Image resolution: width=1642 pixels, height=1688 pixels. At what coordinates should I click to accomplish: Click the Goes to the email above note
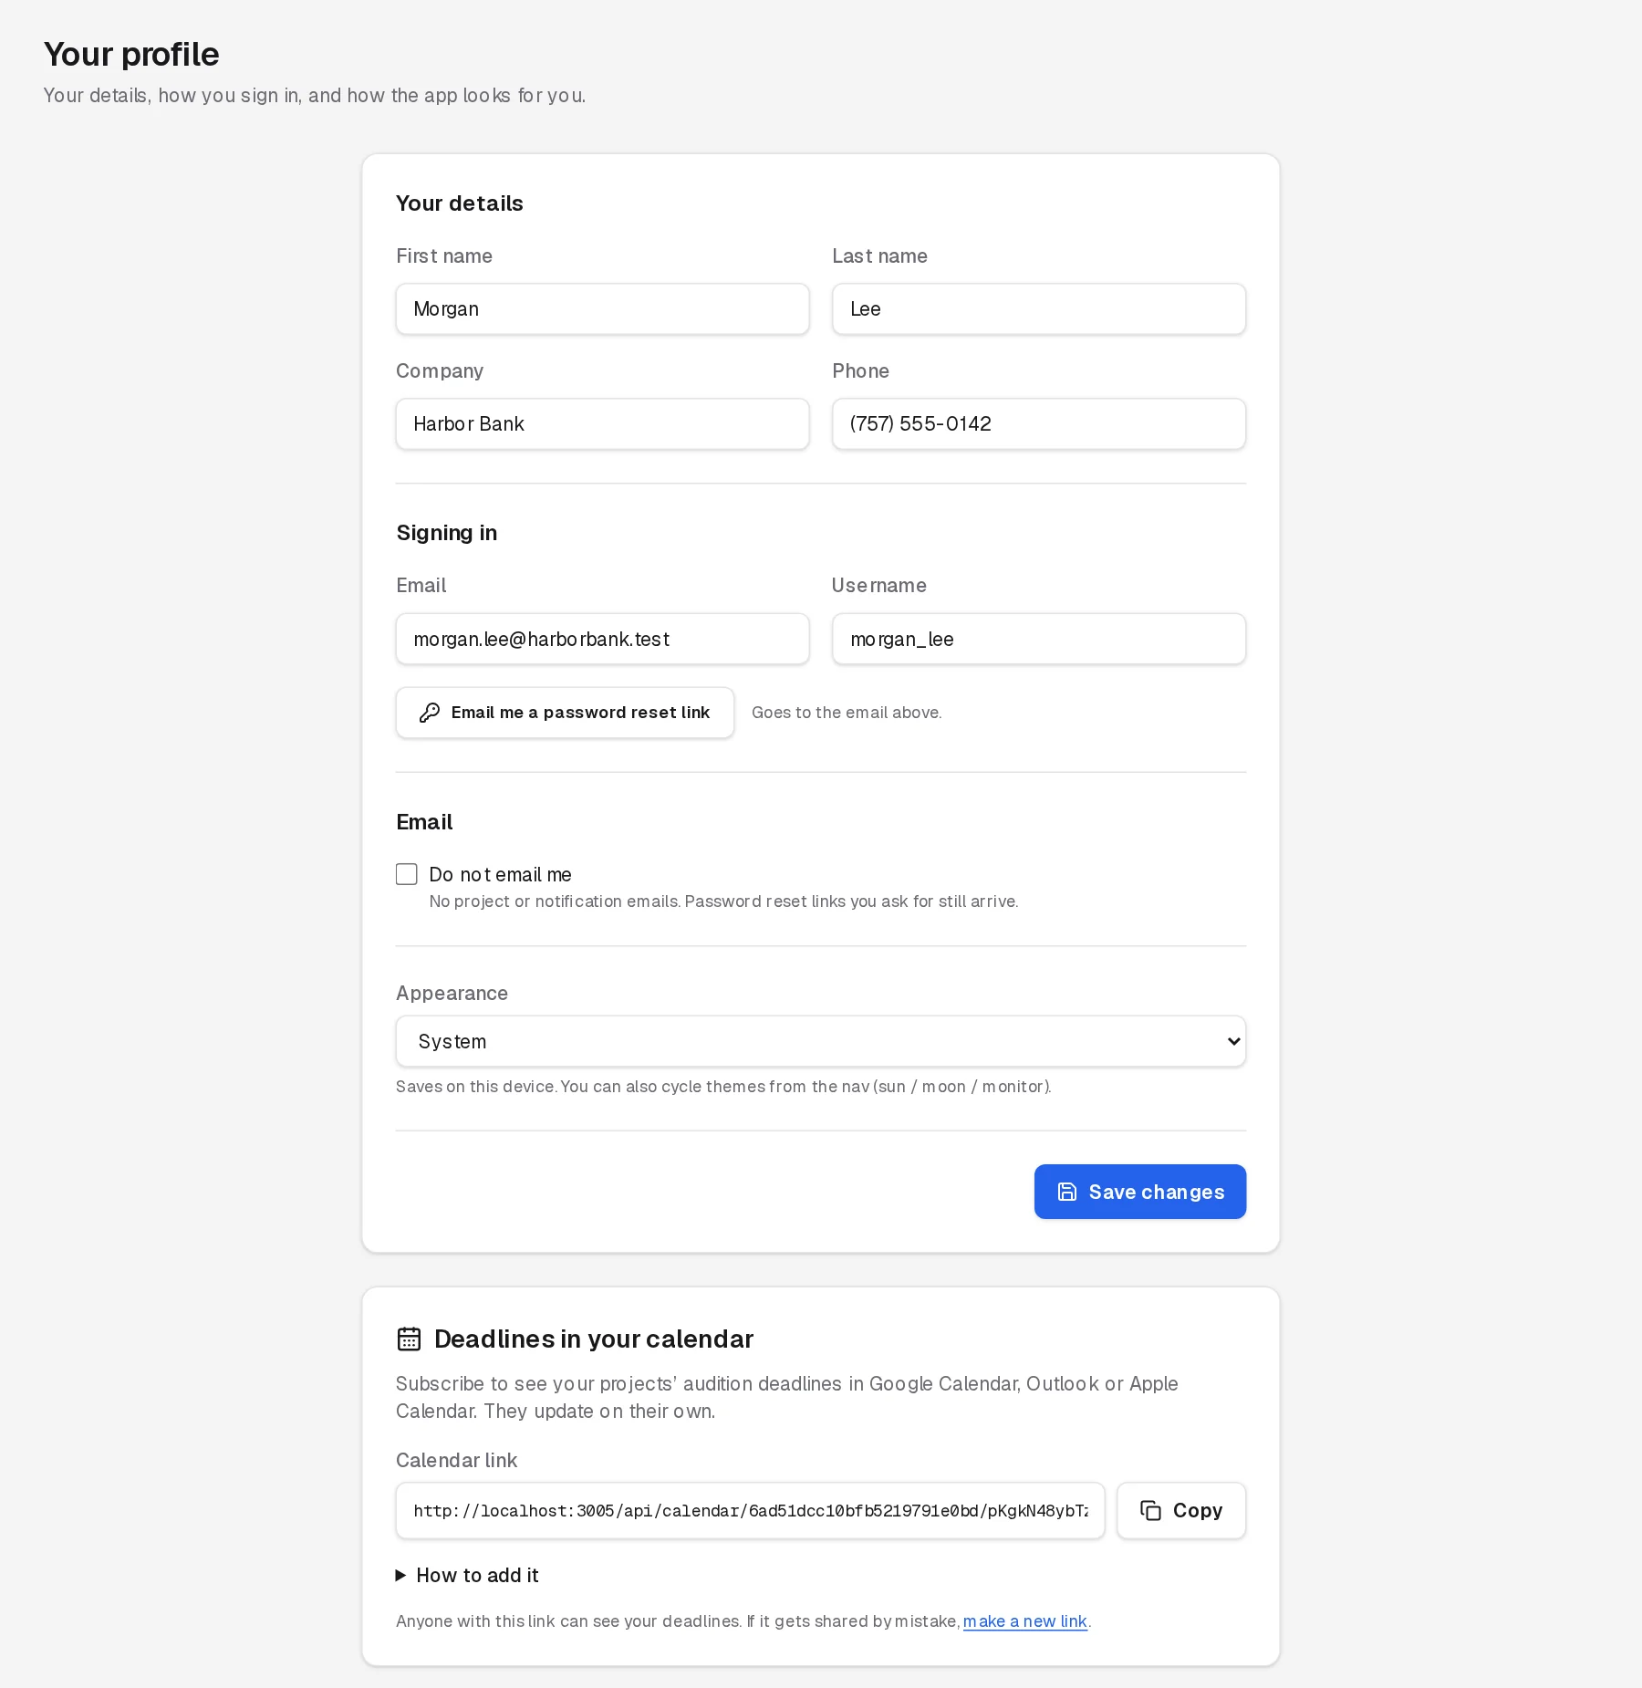coord(847,713)
